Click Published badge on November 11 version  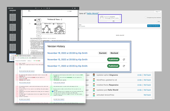coord(113,66)
